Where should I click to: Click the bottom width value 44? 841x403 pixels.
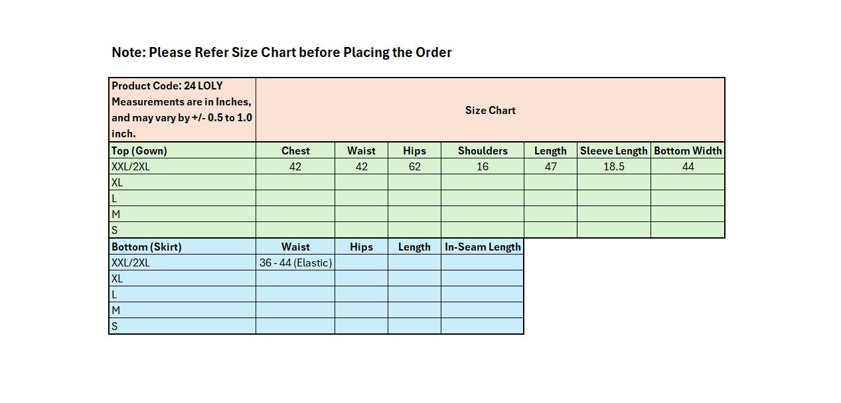point(688,166)
